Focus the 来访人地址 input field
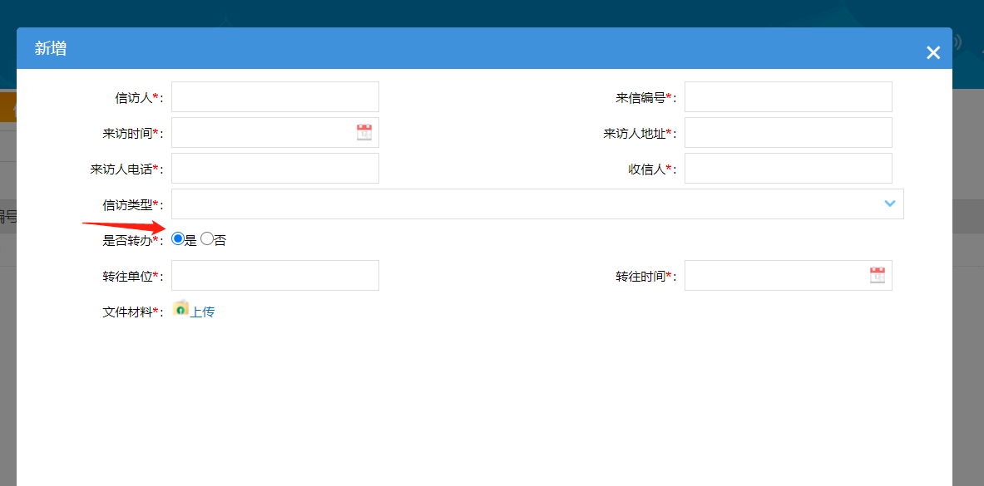984x486 pixels. click(787, 132)
